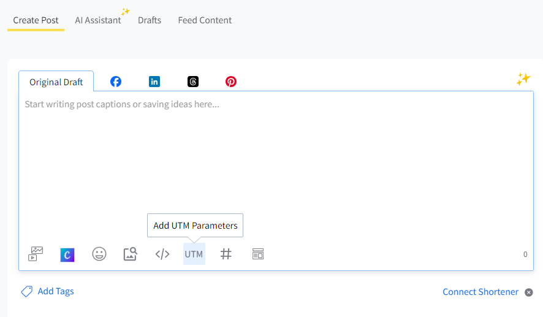This screenshot has width=543, height=317.
Task: Select the Threads caption tab
Action: [x=193, y=82]
